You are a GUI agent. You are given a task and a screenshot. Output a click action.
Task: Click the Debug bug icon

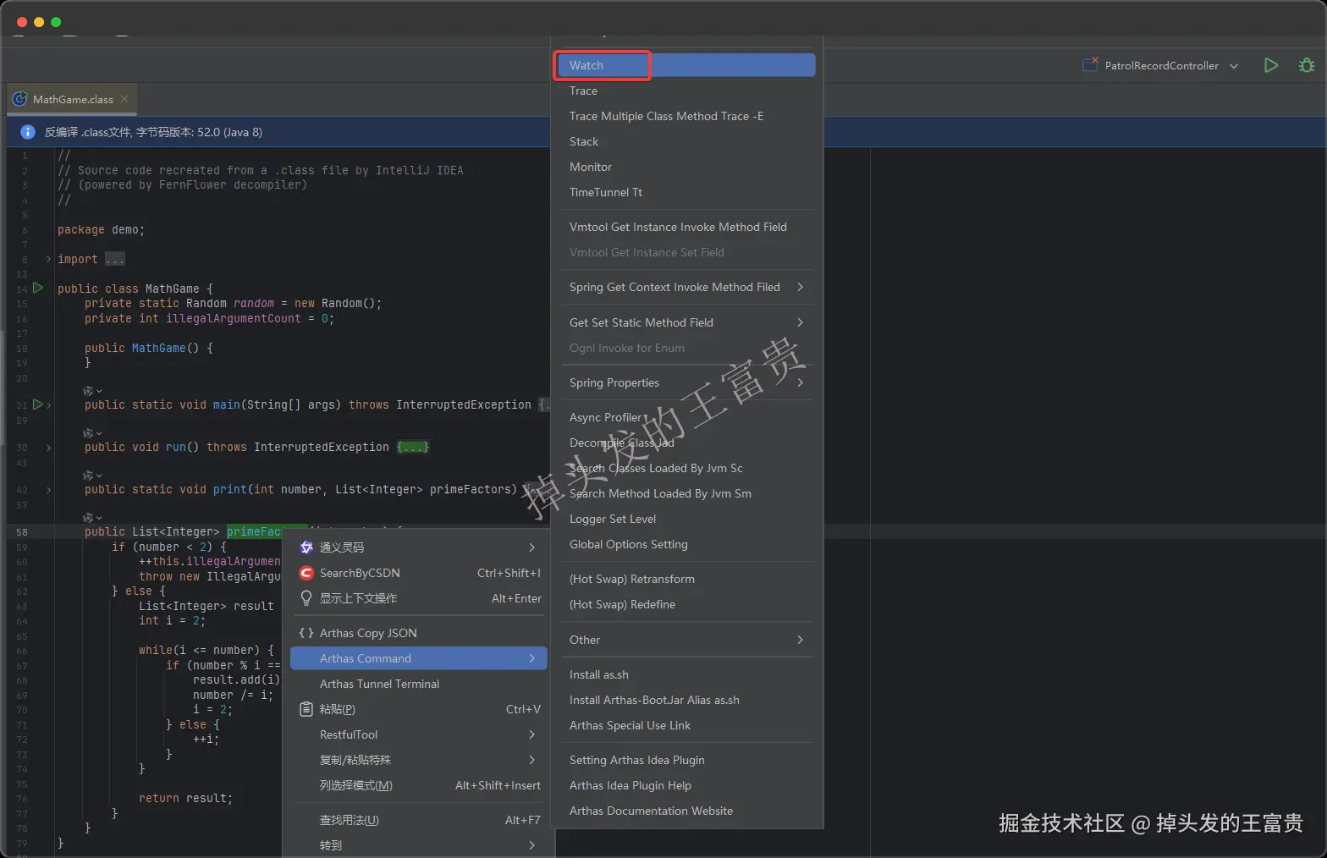point(1306,65)
